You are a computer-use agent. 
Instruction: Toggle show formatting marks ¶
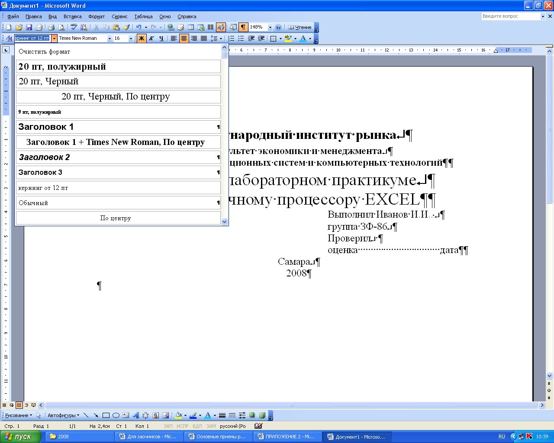coord(243,27)
